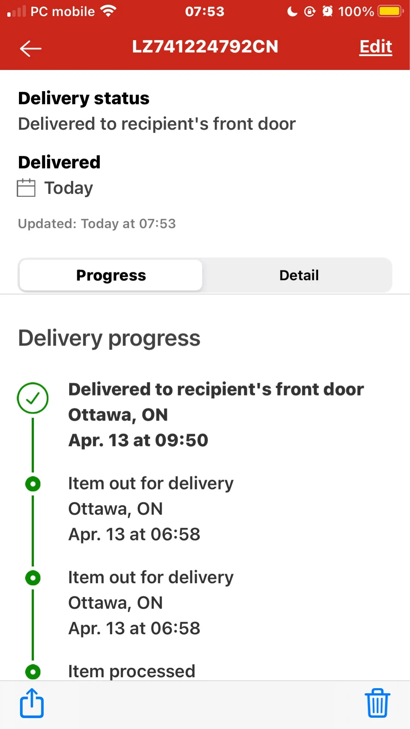The height and width of the screenshot is (729, 410).
Task: Tap the back arrow icon
Action: click(31, 48)
